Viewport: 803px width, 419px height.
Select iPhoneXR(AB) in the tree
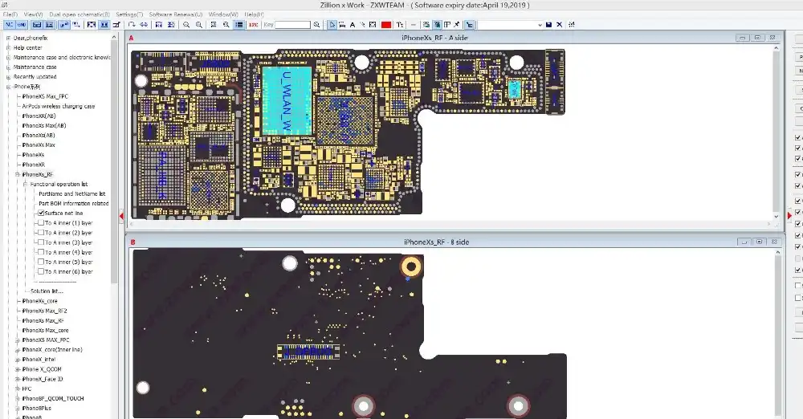[39, 116]
